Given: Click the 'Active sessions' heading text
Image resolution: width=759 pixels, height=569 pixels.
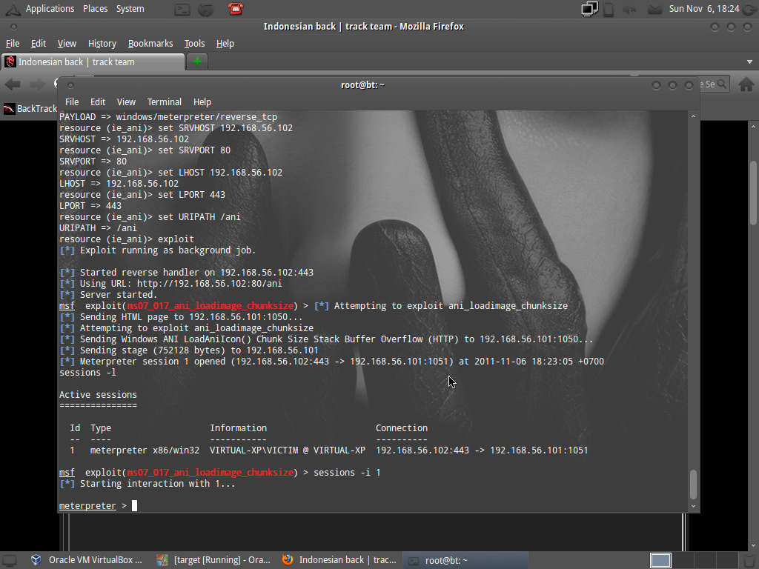Looking at the screenshot, I should coord(98,395).
